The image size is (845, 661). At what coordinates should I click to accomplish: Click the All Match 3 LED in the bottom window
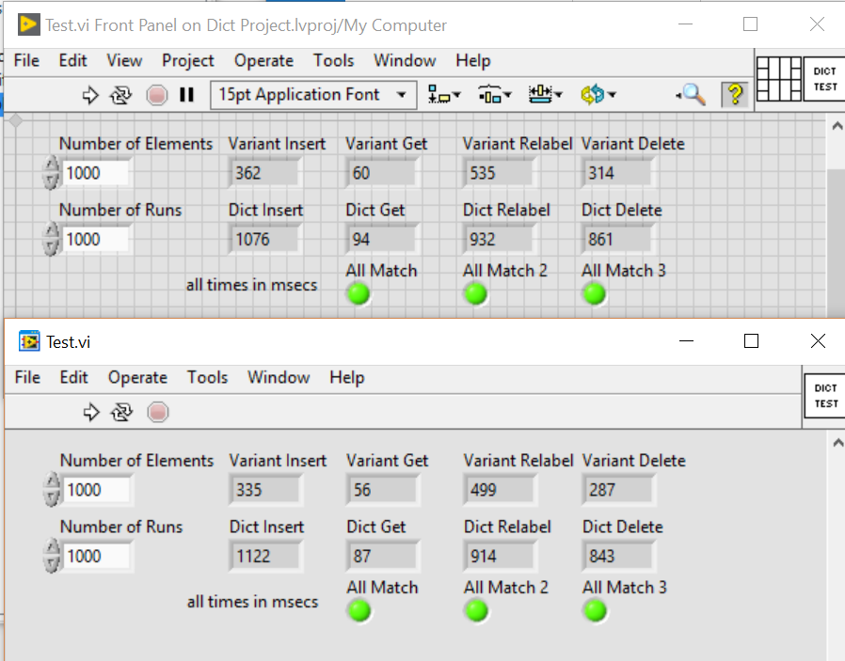click(596, 611)
